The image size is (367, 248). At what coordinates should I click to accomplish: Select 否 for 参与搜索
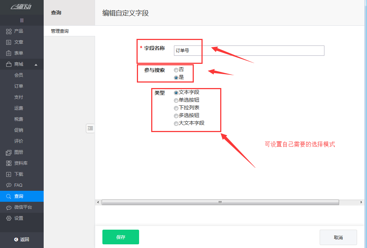[176, 70]
